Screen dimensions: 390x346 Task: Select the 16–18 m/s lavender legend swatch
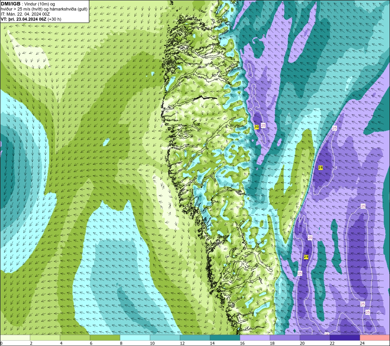pyautogui.click(x=255, y=337)
